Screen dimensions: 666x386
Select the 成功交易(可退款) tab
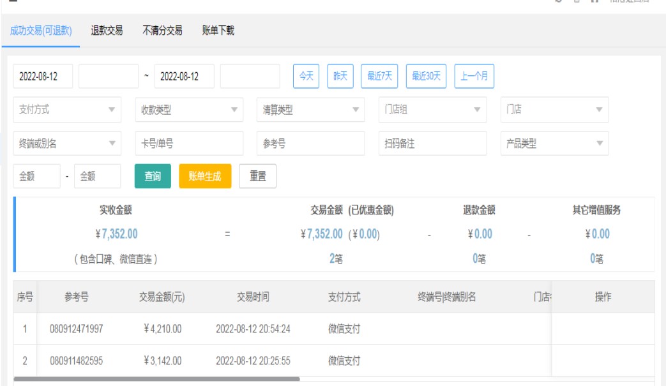click(41, 31)
